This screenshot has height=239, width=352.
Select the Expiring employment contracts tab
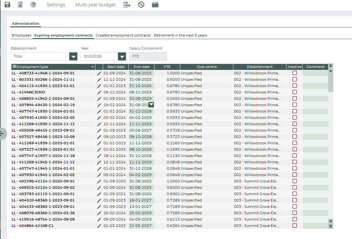[x=63, y=35]
